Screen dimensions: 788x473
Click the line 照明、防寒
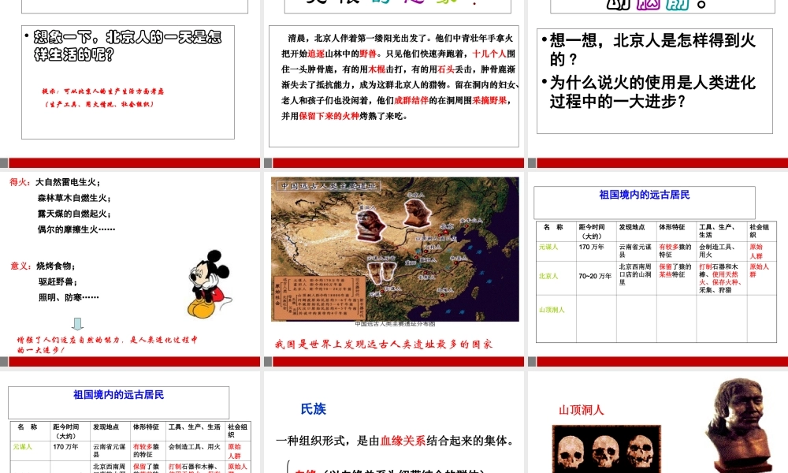[69, 297]
